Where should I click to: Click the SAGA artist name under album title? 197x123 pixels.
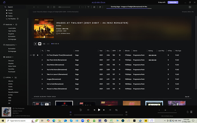pos(59,26)
